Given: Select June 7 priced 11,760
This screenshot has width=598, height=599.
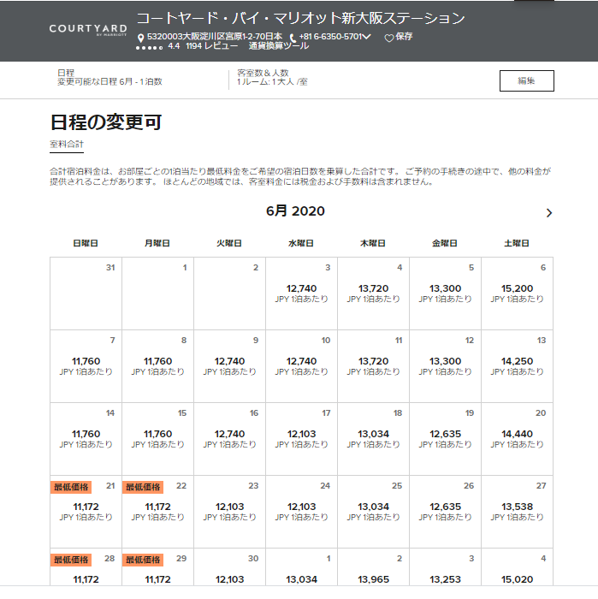Looking at the screenshot, I should click(86, 366).
